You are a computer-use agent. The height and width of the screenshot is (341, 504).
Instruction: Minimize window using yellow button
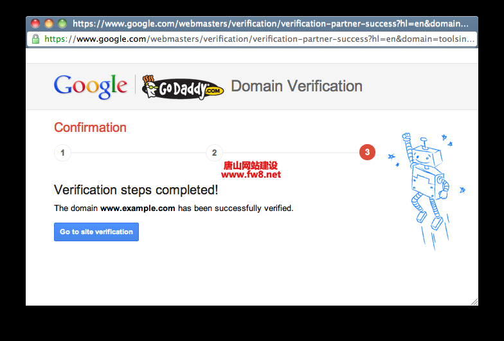pyautogui.click(x=49, y=23)
